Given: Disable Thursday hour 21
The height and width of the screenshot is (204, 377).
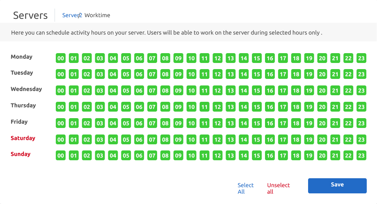Looking at the screenshot, I should 335,107.
